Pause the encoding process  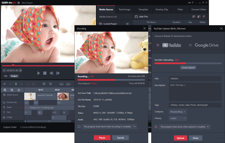click(x=102, y=138)
